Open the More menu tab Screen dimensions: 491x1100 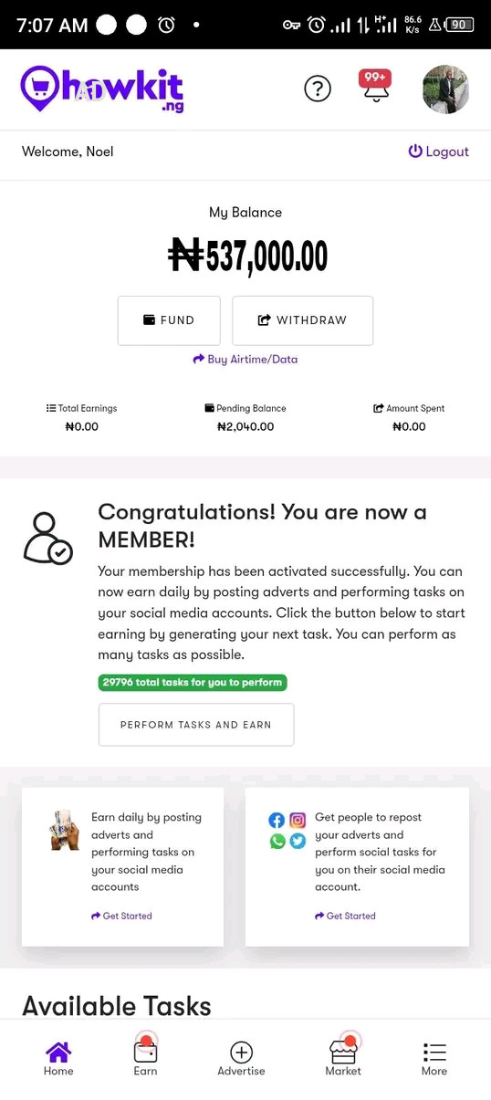coord(434,1059)
